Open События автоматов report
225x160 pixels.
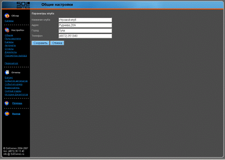(16, 81)
